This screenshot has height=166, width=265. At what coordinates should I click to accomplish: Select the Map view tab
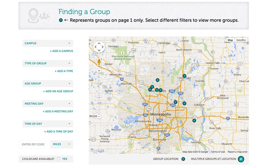pyautogui.click(x=230, y=40)
